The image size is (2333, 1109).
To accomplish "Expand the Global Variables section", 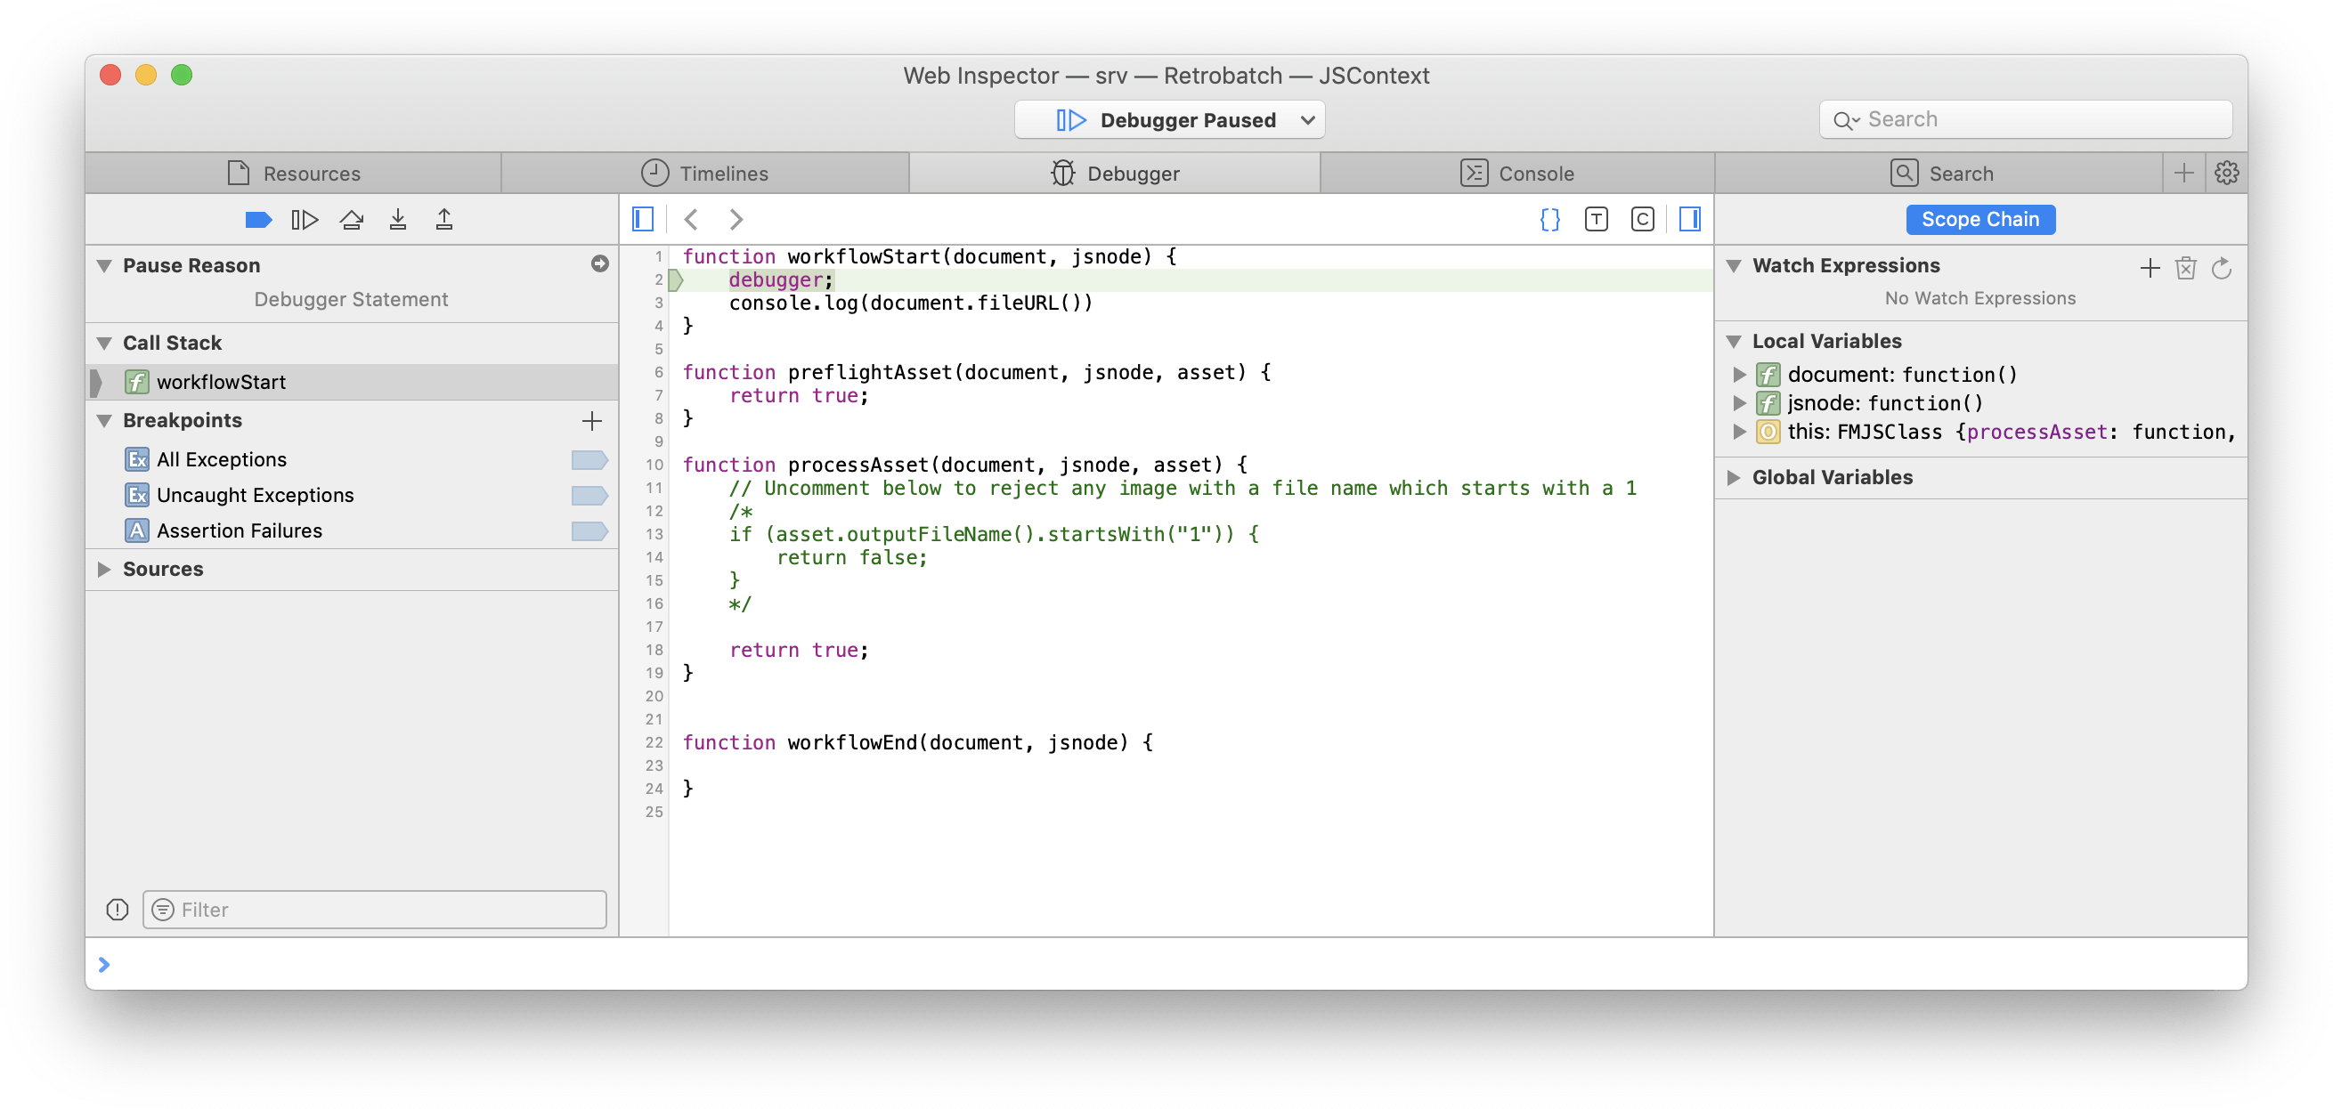I will [1734, 477].
